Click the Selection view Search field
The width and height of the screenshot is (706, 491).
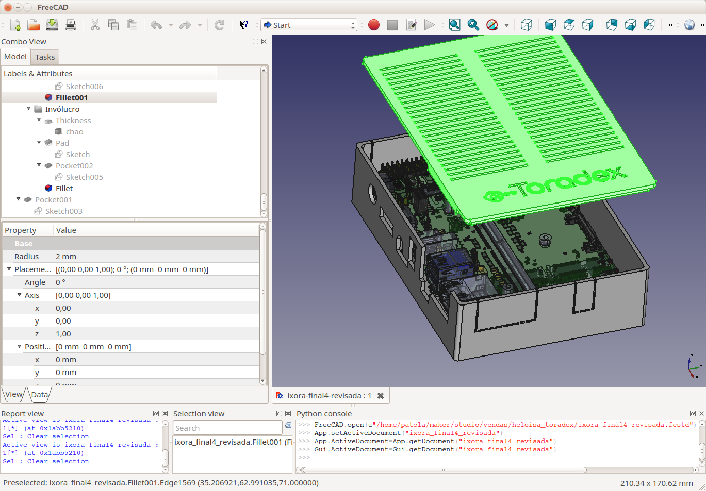227,428
